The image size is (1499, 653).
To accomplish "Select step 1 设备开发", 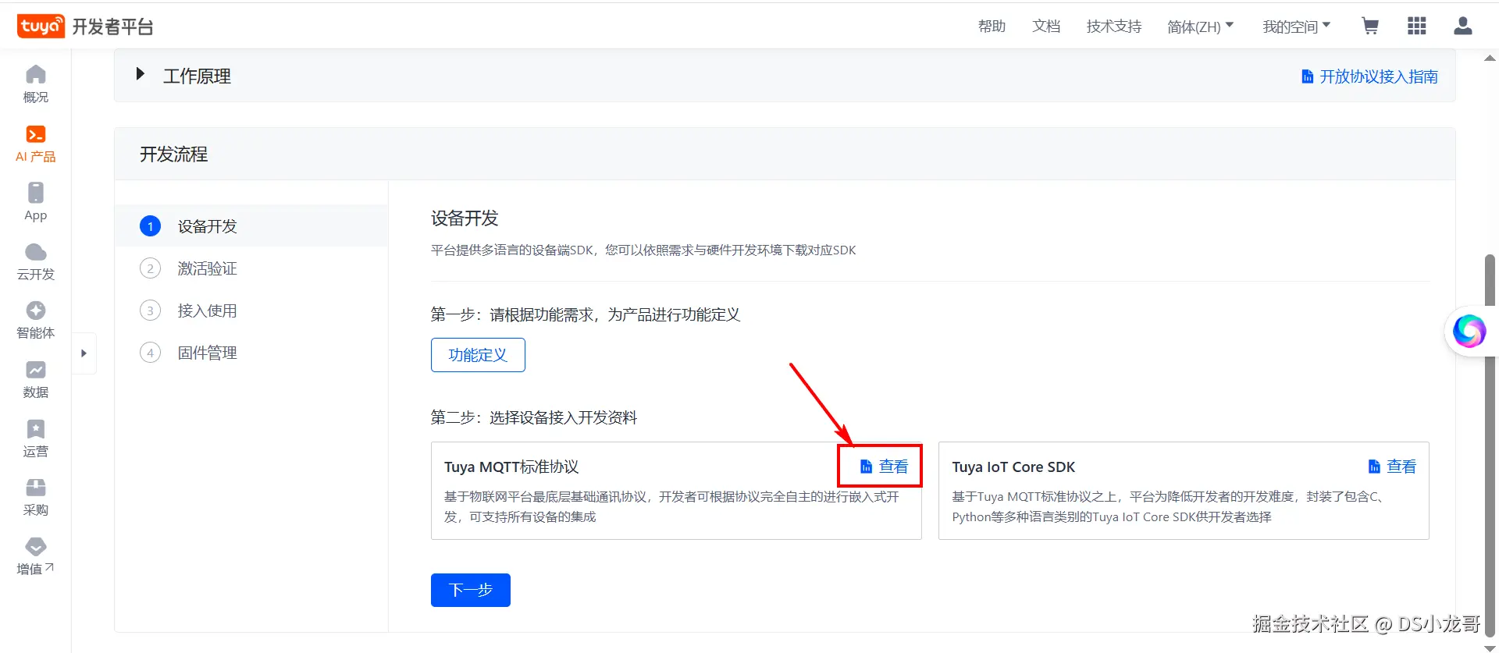I will (x=251, y=226).
